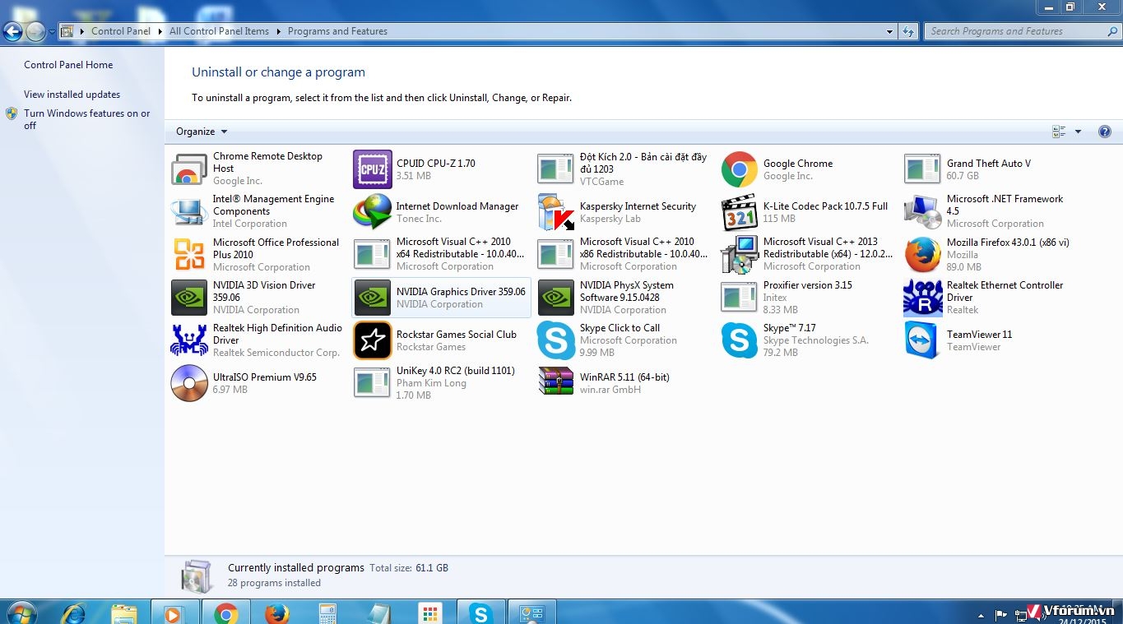This screenshot has height=624, width=1123.
Task: Open Calculator from the taskbar
Action: [327, 613]
